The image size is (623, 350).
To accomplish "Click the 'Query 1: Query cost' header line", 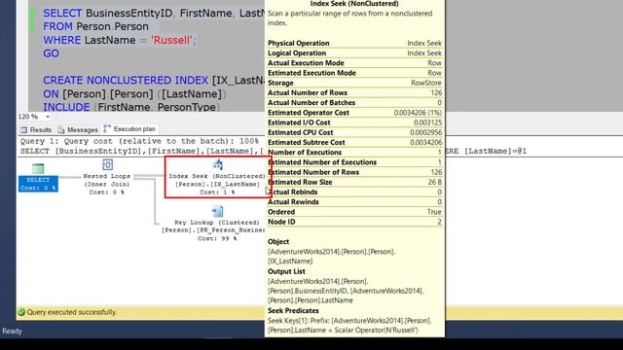I will [139, 141].
